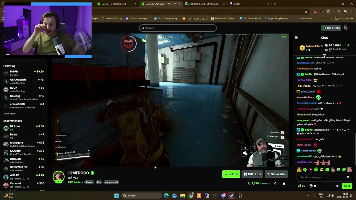Viewport: 356px width, 200px height.
Task: Open volume control in system tray
Action: [333, 196]
